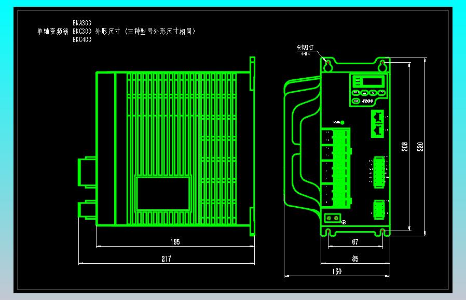This screenshot has height=300, width=466.
Task: Click the 208 vertical dimension value
Action: point(405,147)
